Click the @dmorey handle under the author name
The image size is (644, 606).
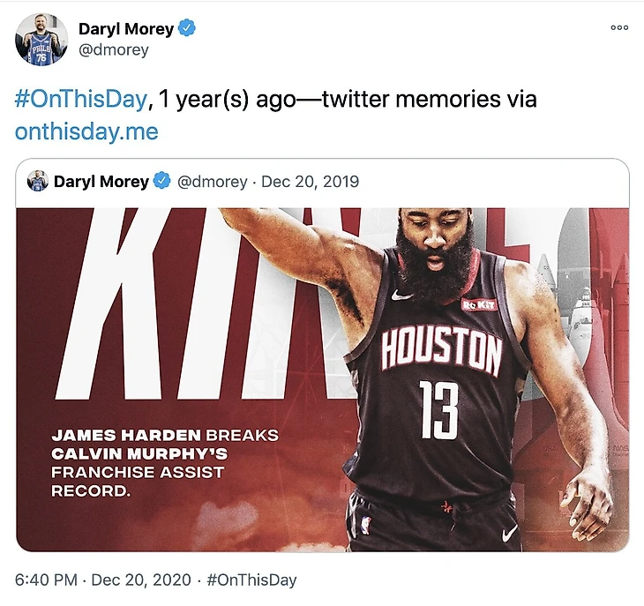(113, 50)
